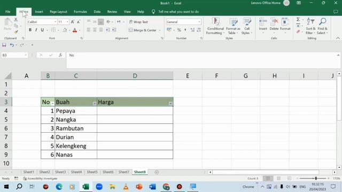Collapse the ribbon with the chevron

click(x=338, y=38)
